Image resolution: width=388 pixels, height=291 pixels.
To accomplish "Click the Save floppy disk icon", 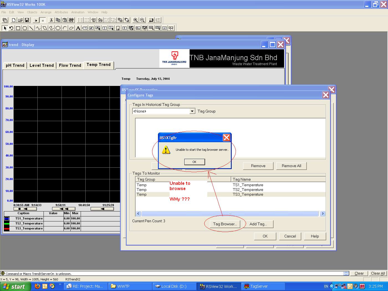I will click(x=27, y=20).
